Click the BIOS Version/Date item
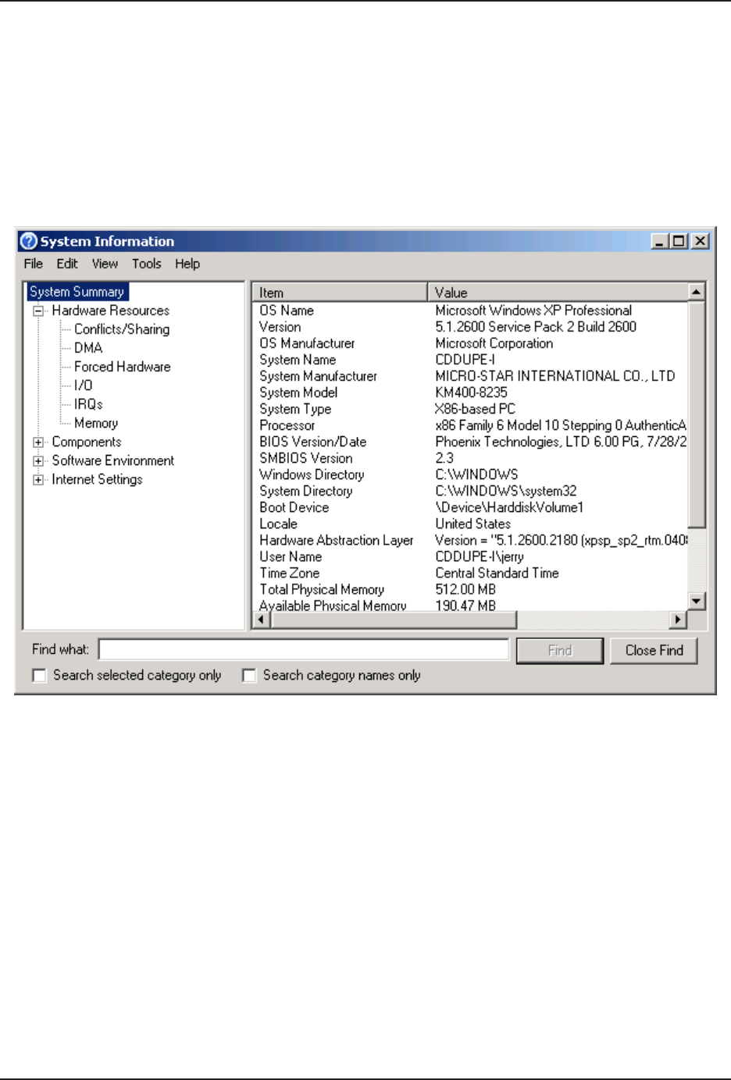Viewport: 731px width, 1080px height. pyautogui.click(x=313, y=442)
